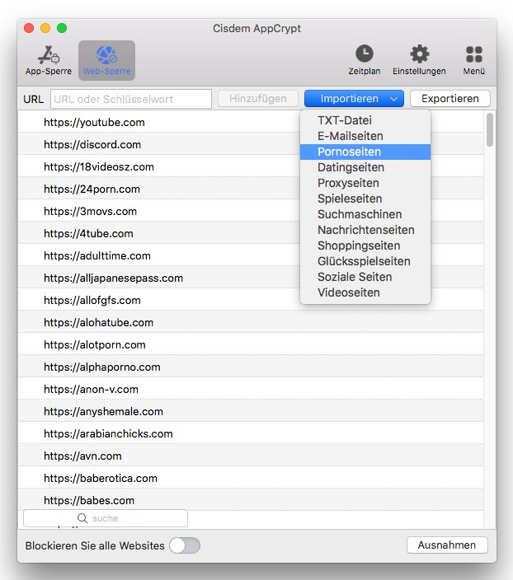This screenshot has width=513, height=580.
Task: Select the https://18videosz.com row
Action: (251, 166)
